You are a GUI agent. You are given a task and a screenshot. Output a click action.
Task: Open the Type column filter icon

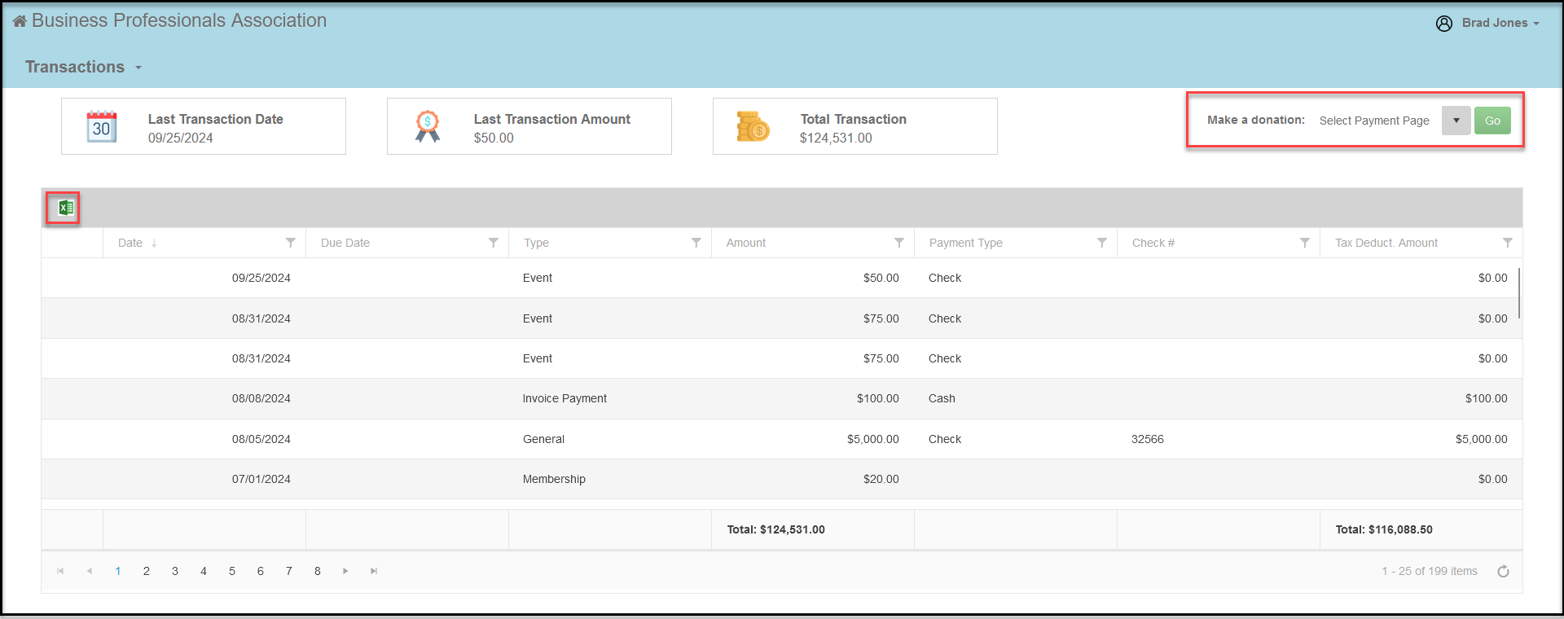696,243
